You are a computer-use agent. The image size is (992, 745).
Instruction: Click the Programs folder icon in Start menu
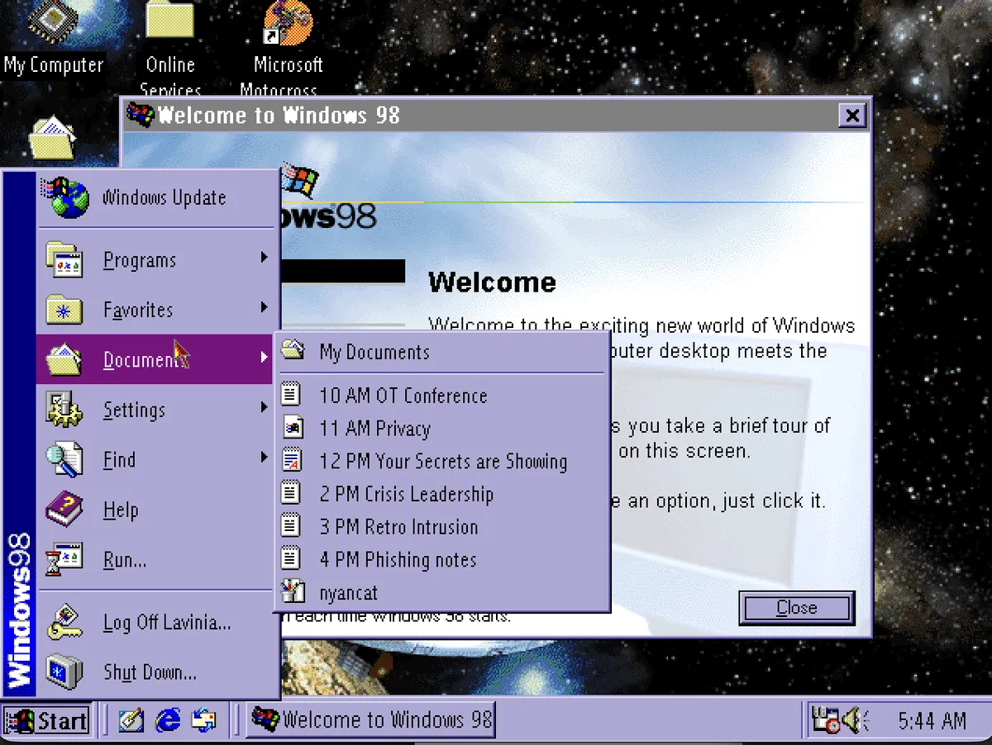(64, 259)
